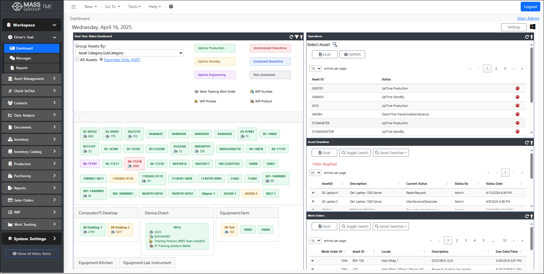This screenshot has height=274, width=544.
Task: Click the Uptime Engineering purple legend swatch
Action: [x=215, y=75]
